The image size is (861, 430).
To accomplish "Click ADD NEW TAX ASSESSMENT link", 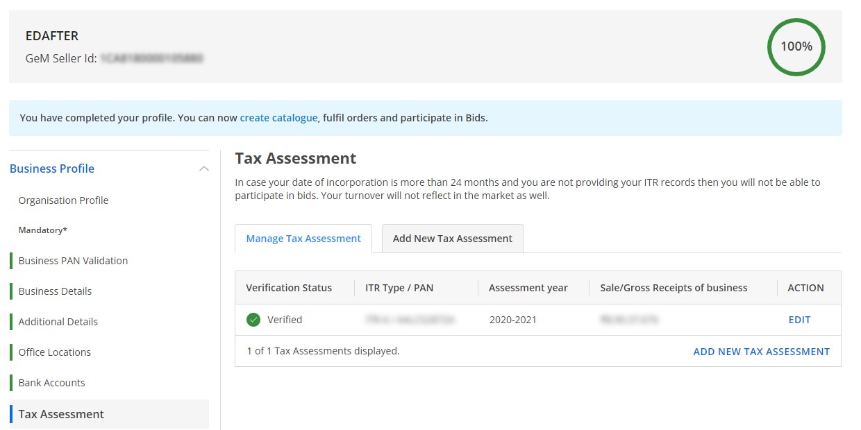I will [x=761, y=352].
